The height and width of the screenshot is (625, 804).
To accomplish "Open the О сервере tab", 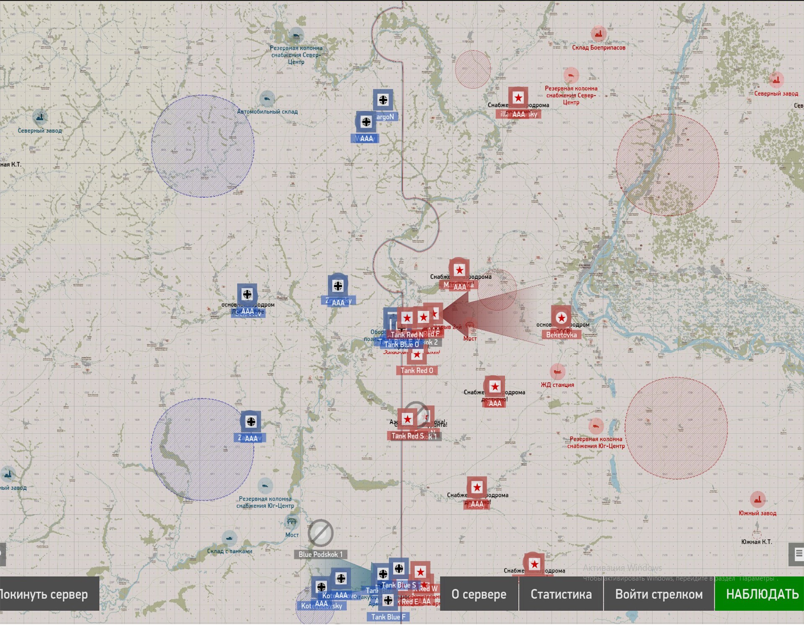I will [479, 594].
